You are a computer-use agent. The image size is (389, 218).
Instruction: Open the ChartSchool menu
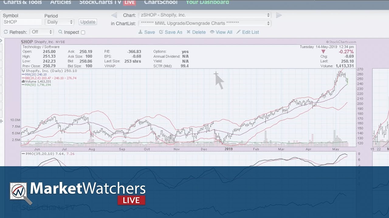tap(160, 2)
